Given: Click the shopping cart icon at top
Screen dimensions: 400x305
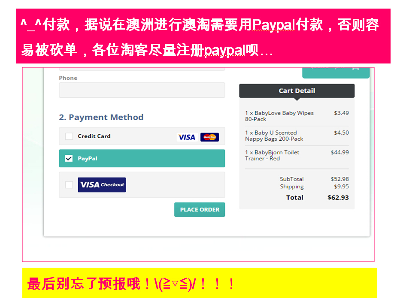Looking at the screenshot, I should pos(355,68).
